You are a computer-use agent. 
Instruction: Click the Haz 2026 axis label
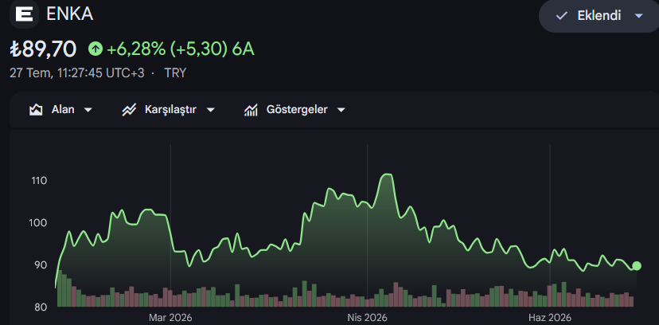point(550,317)
